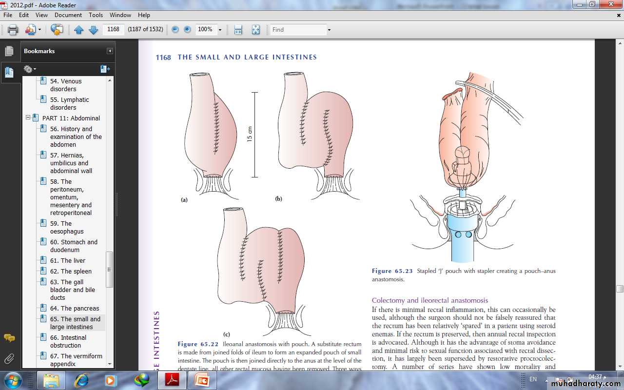Select the fit full page icon
This screenshot has height=390, width=624.
255,30
